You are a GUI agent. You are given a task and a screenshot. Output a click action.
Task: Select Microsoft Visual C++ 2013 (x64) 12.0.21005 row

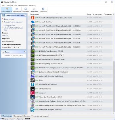[70, 34]
